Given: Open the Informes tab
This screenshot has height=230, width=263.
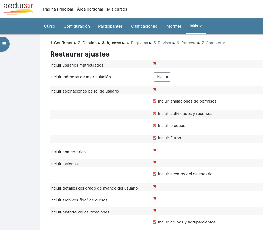Looking at the screenshot, I should coord(173,26).
